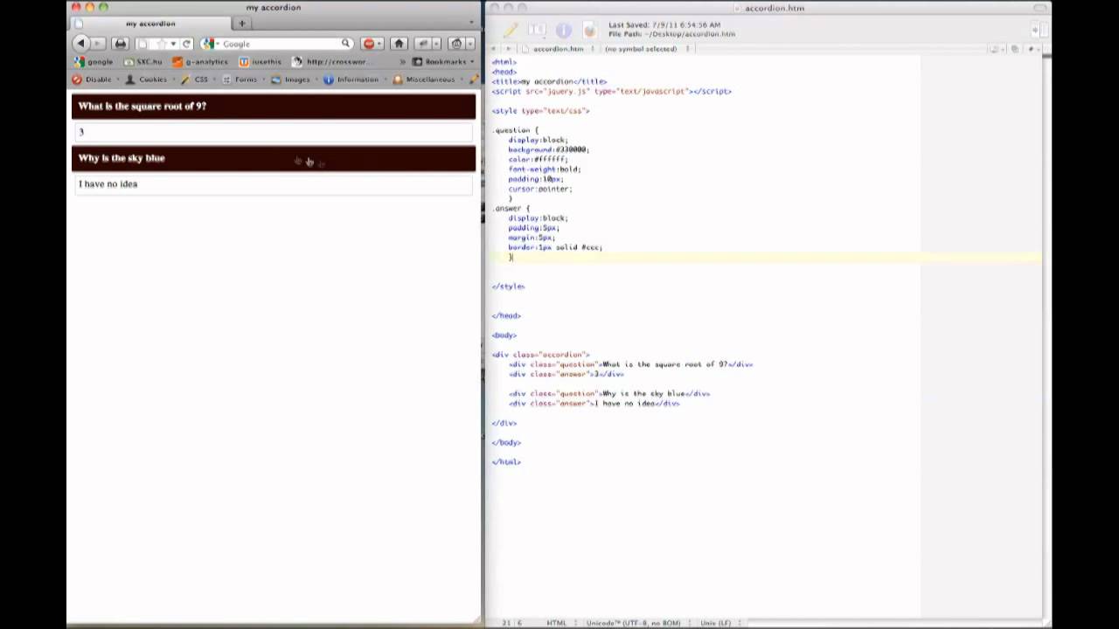Type in the Google search field
This screenshot has width=1119, height=629.
point(280,44)
